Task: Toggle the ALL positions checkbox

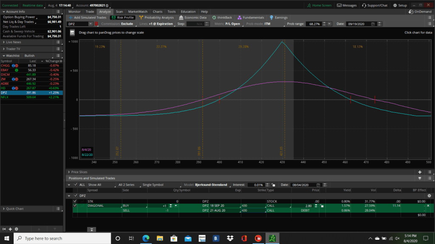Action: tap(76, 185)
